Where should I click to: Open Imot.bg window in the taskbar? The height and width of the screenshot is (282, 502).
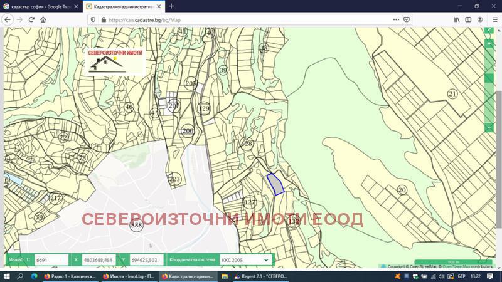tap(129, 276)
